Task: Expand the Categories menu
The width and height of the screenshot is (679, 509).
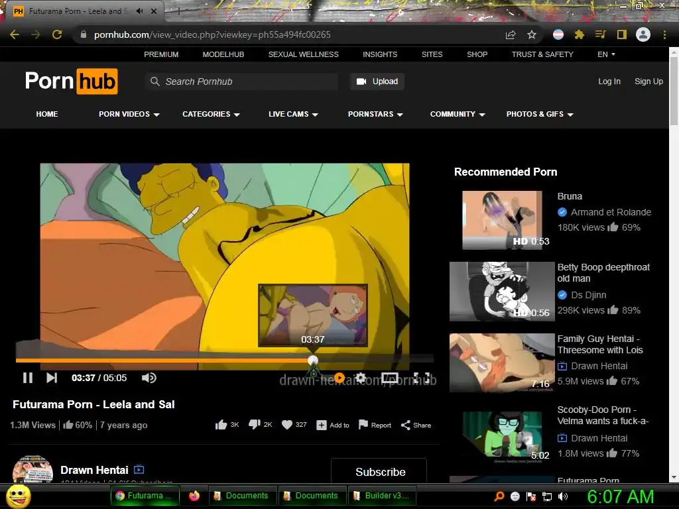Action: 211,114
